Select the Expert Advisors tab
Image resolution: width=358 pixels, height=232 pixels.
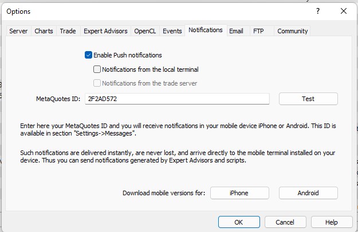coord(105,31)
